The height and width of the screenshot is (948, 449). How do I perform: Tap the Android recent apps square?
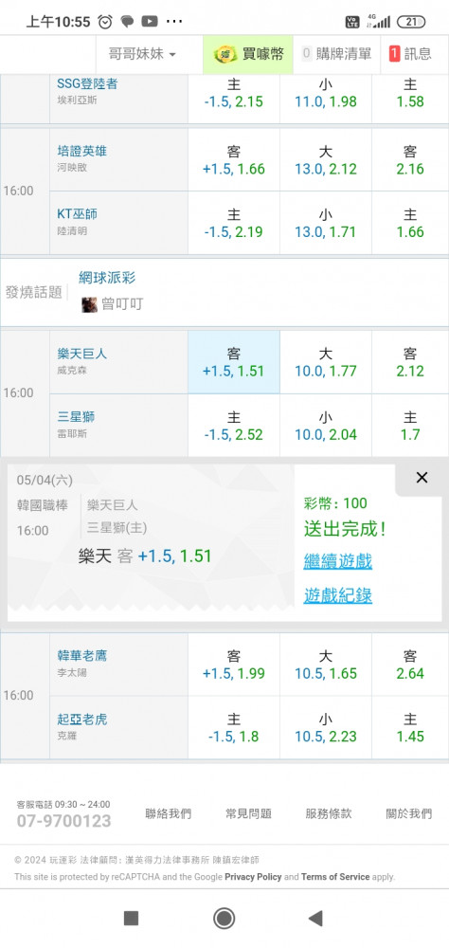coord(131,919)
